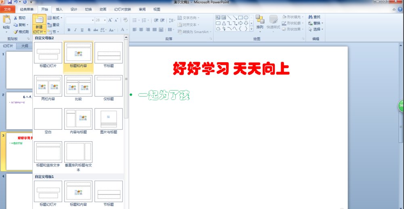Open Copy (复制) dropdown arrow
The height and width of the screenshot is (209, 404).
27,25
